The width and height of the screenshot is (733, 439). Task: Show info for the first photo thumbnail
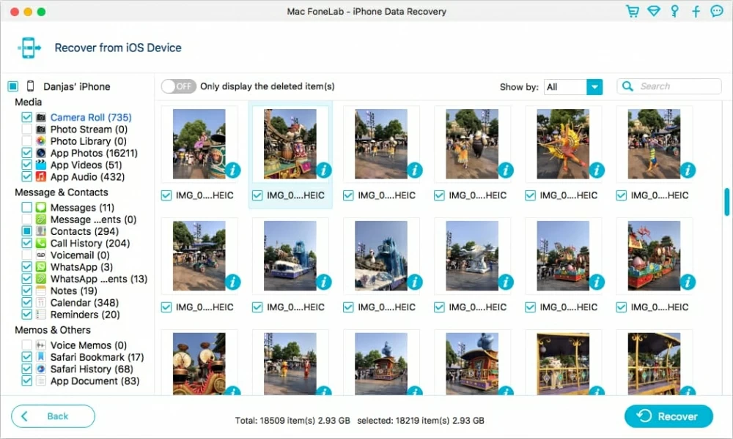233,170
